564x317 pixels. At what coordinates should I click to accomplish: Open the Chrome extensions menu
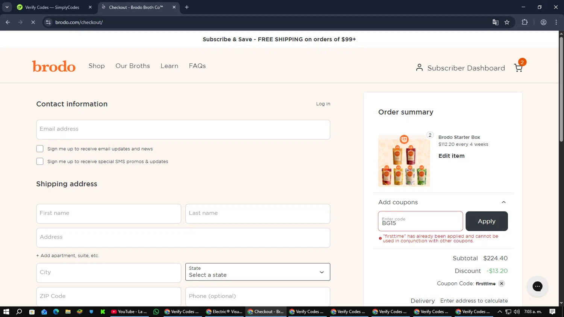tap(525, 22)
